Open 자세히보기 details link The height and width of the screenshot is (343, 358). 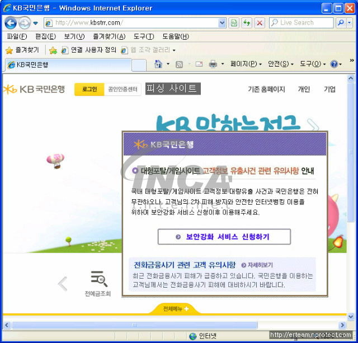click(x=257, y=265)
